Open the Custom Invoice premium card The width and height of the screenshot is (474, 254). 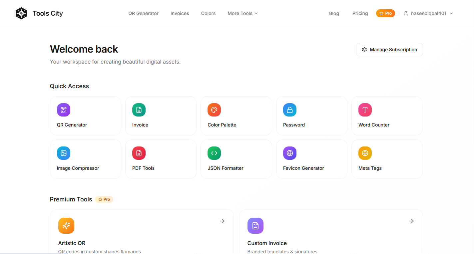(331, 231)
